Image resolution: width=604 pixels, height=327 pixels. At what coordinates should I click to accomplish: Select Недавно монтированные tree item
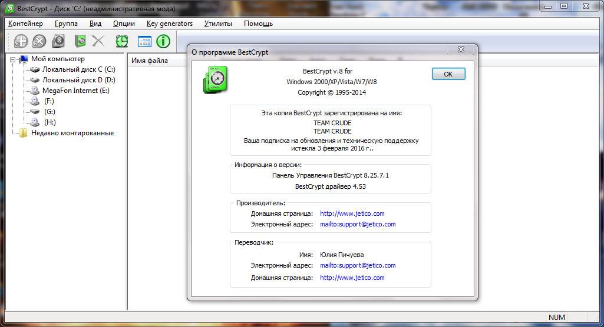(x=72, y=133)
